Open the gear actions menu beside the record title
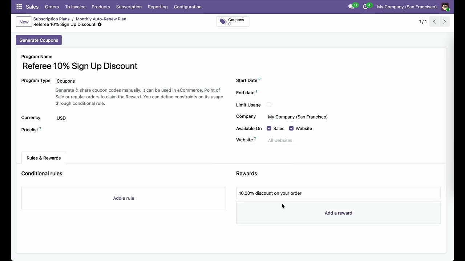 pyautogui.click(x=100, y=25)
